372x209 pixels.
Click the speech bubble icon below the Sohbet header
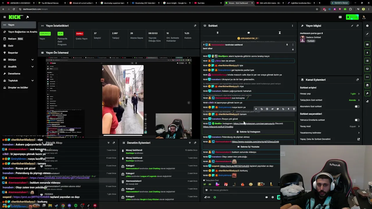[248, 33]
